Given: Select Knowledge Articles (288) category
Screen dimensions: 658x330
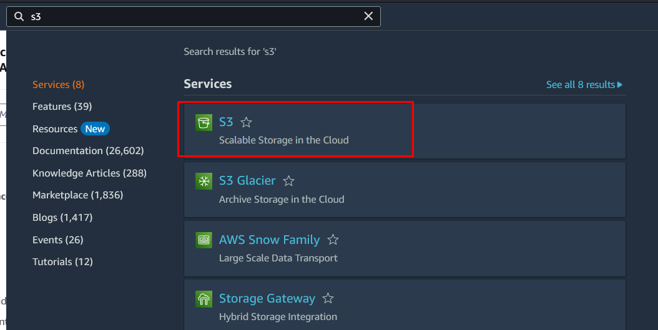Looking at the screenshot, I should coord(89,173).
